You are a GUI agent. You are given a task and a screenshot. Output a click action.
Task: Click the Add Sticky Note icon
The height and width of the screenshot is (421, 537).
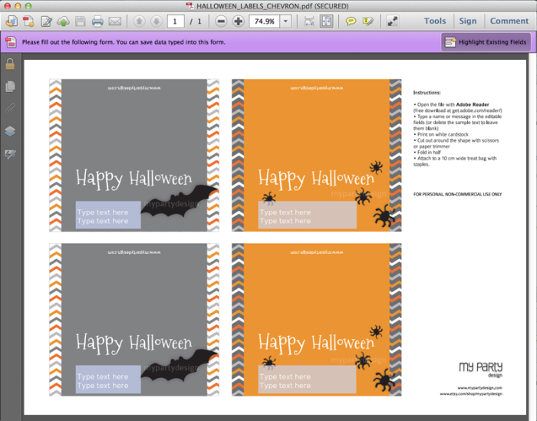coord(351,21)
